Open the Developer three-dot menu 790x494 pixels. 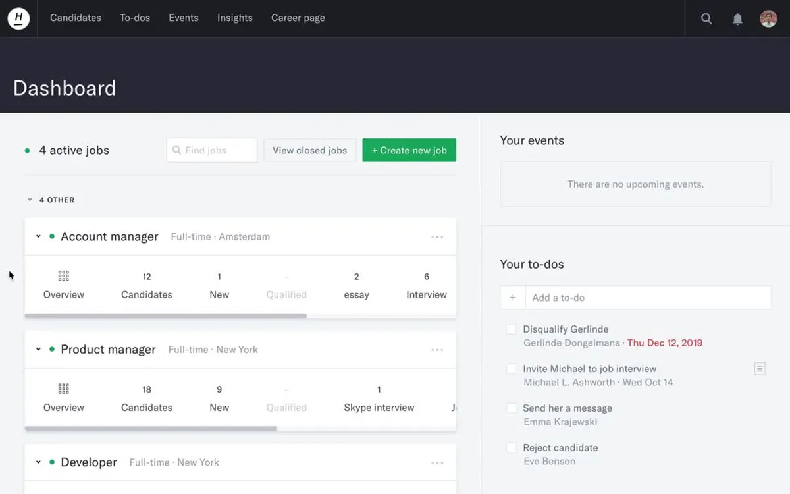437,462
